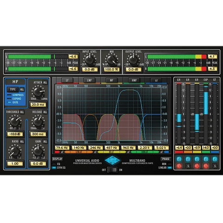Toggle the yellow MF band enable button
This screenshot has height=223, width=223.
(197, 159)
